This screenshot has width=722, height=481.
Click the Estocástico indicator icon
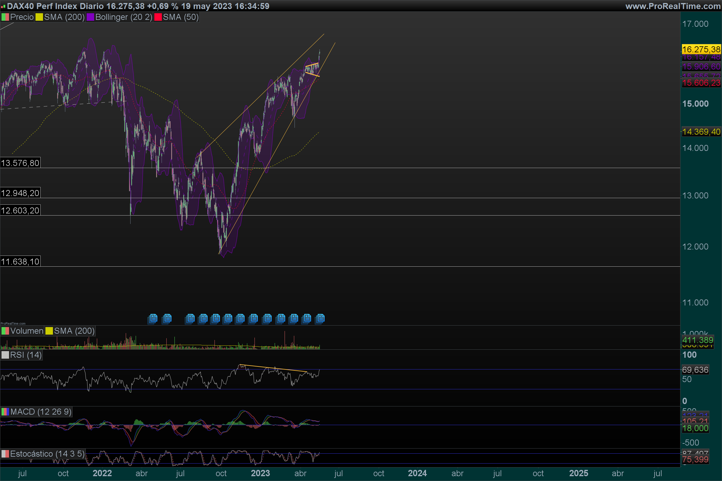pos(5,454)
